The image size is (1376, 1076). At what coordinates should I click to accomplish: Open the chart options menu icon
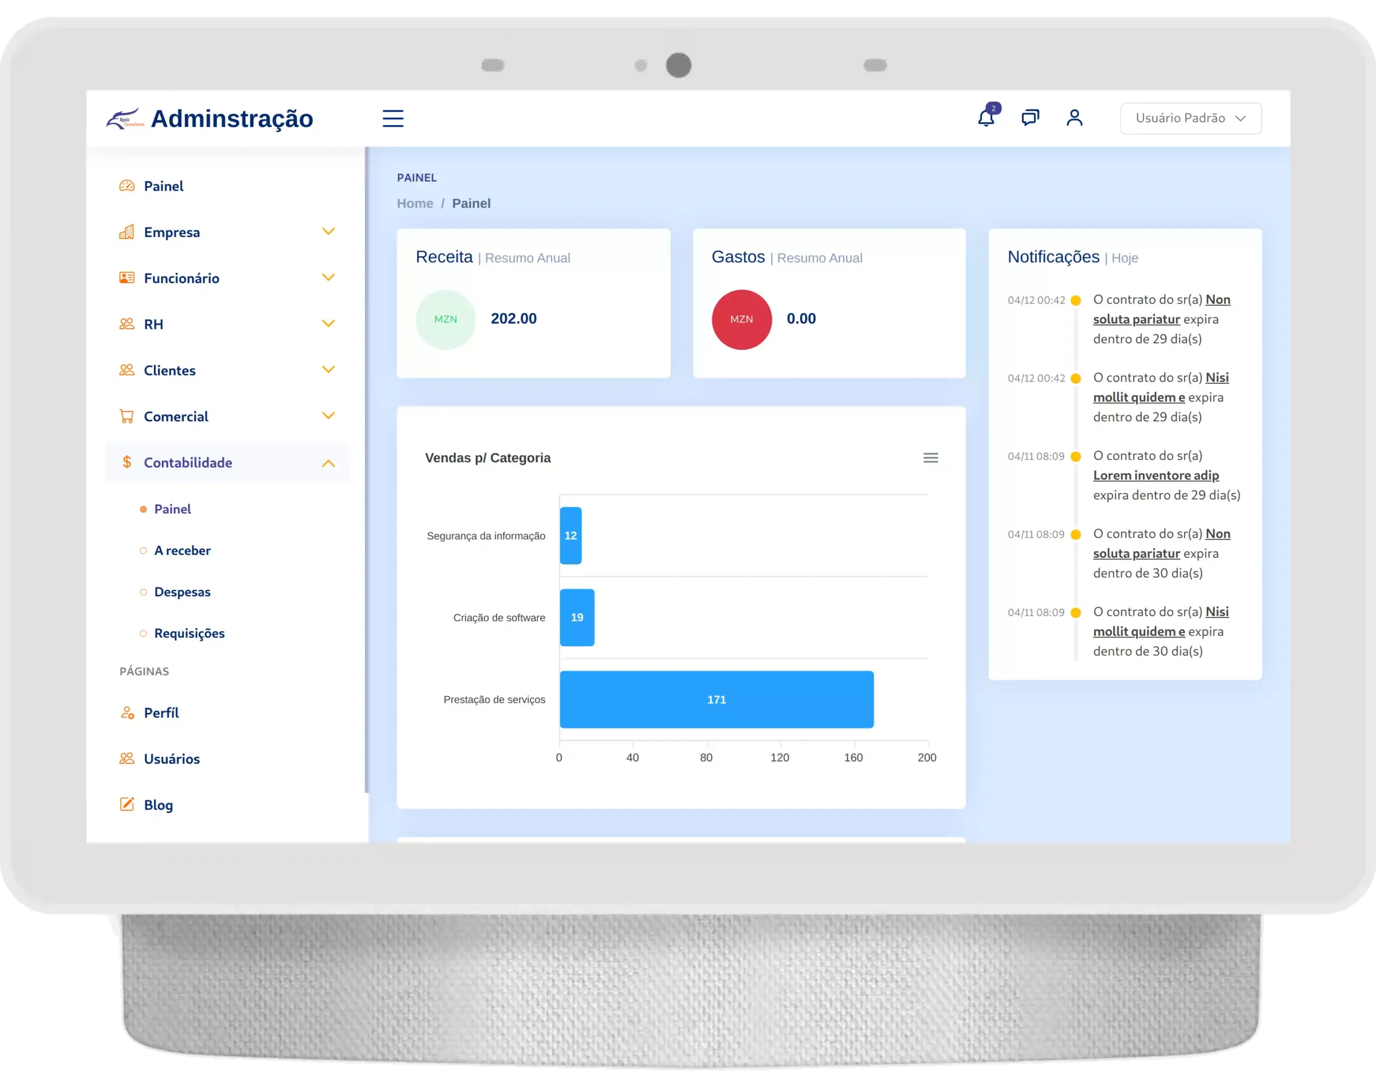[930, 458]
